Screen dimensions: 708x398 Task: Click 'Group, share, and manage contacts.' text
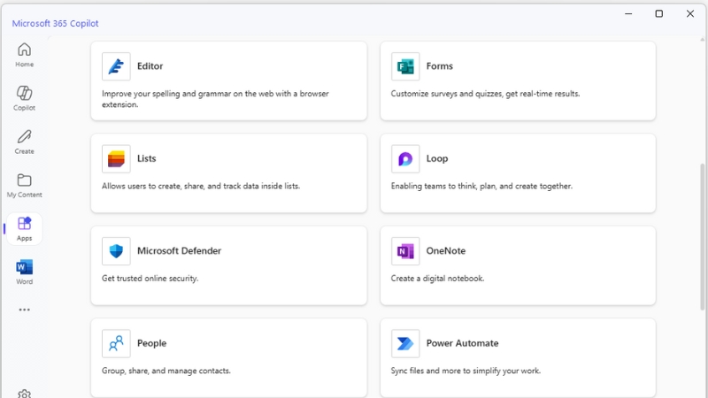click(x=166, y=371)
